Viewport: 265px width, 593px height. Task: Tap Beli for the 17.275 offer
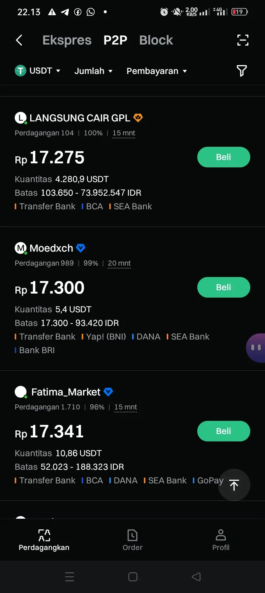[x=224, y=157]
